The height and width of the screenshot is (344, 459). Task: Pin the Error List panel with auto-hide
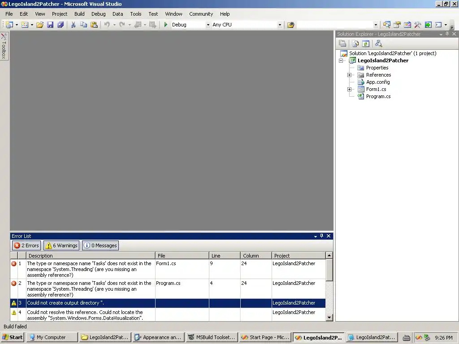pos(322,236)
